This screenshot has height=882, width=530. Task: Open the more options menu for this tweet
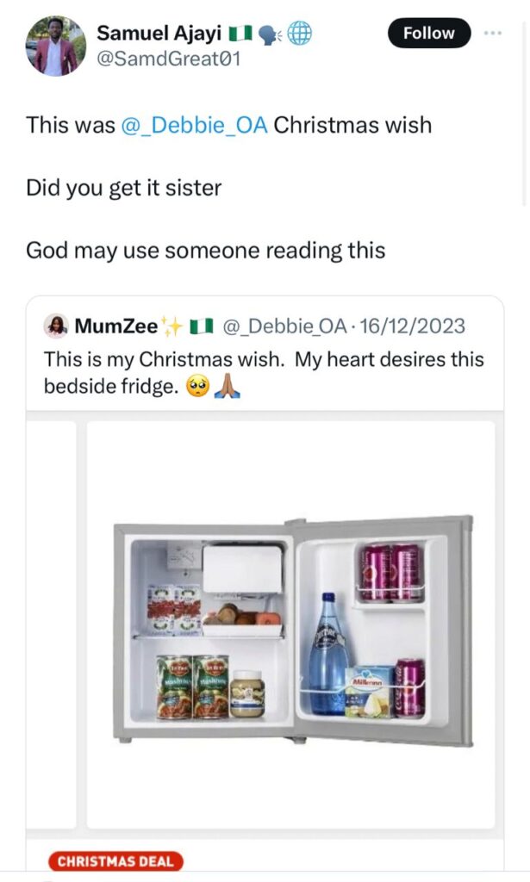[494, 33]
